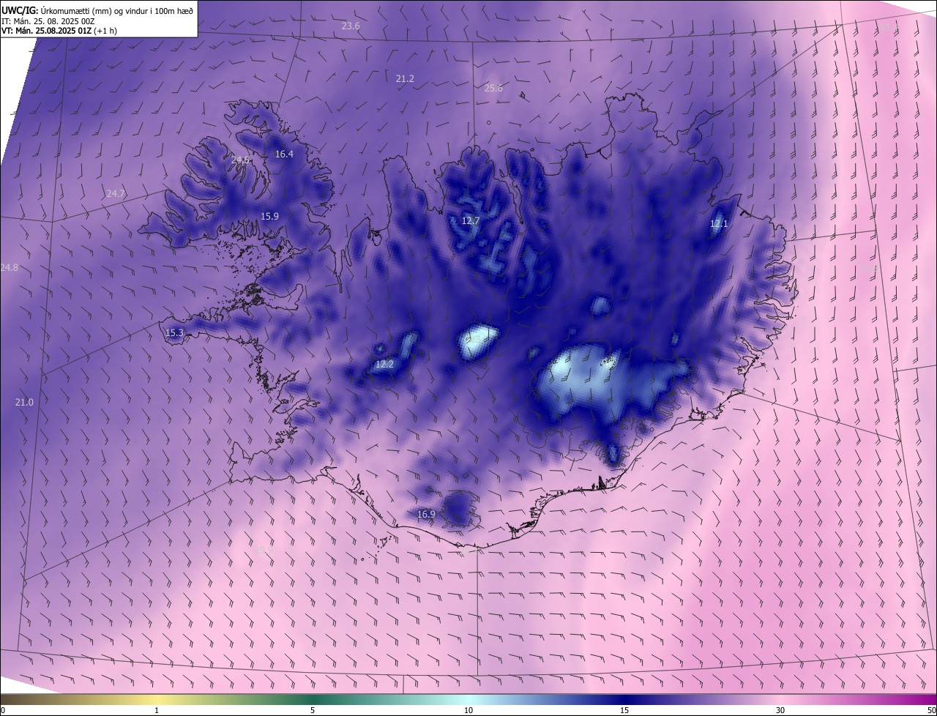Click the '10' label on the color scale
Screen dimensions: 937x716
(468, 710)
